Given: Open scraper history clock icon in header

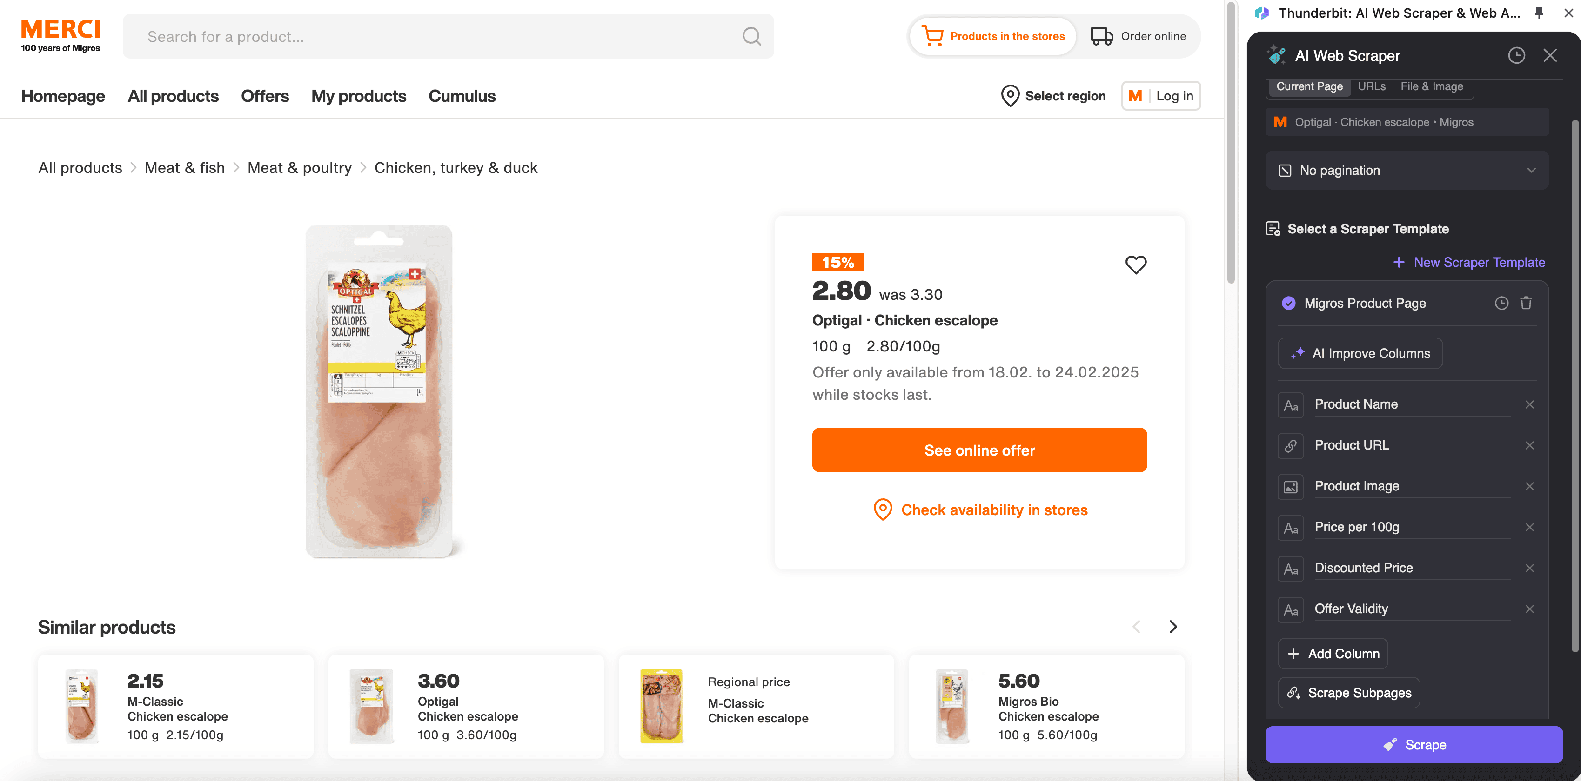Looking at the screenshot, I should pyautogui.click(x=1516, y=56).
